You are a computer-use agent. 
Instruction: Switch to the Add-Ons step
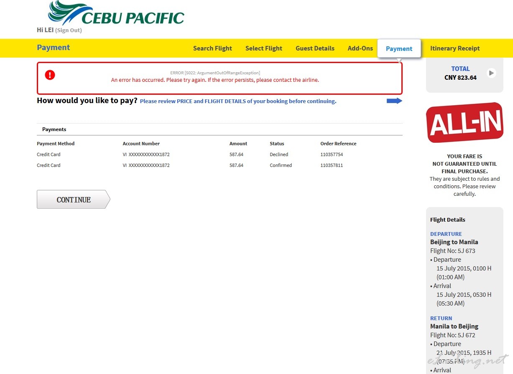360,48
